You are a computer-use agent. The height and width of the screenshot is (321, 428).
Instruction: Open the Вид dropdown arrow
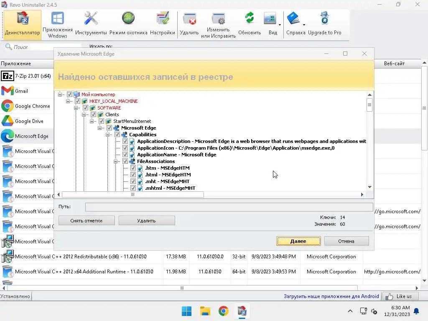(280, 25)
